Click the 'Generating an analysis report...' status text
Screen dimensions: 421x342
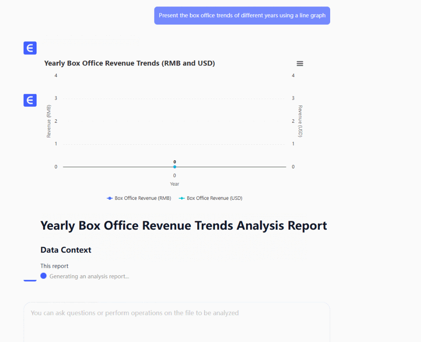tap(89, 277)
